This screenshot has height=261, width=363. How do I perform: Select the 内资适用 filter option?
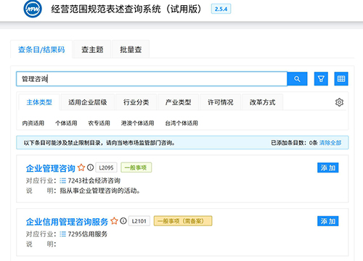[x=33, y=123]
